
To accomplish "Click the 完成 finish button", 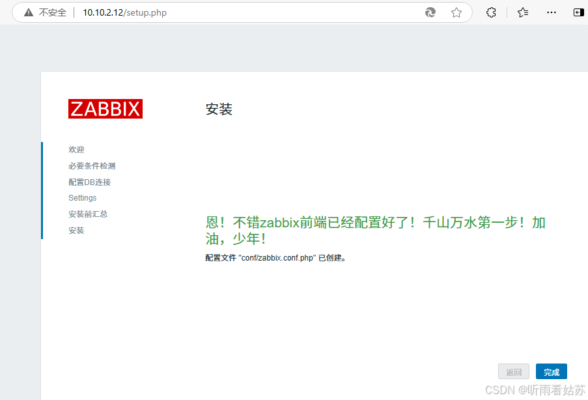I will [552, 372].
